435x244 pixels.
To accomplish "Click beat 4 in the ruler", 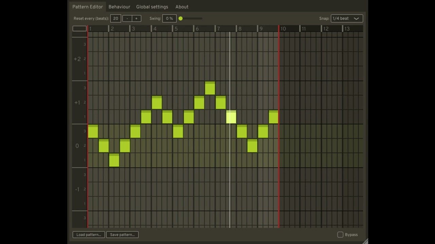I will tap(155, 29).
